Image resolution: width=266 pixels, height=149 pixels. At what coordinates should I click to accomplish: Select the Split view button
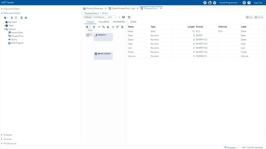click(110, 17)
